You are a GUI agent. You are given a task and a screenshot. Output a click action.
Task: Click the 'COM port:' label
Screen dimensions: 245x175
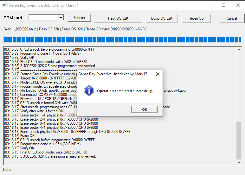coord(13,18)
